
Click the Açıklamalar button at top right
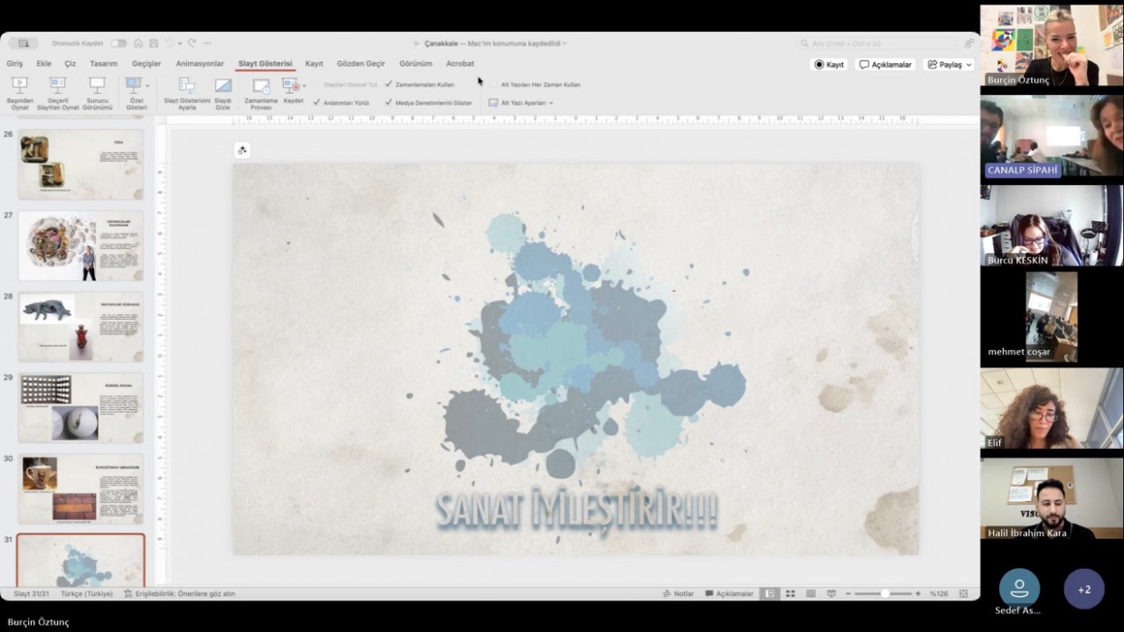885,65
